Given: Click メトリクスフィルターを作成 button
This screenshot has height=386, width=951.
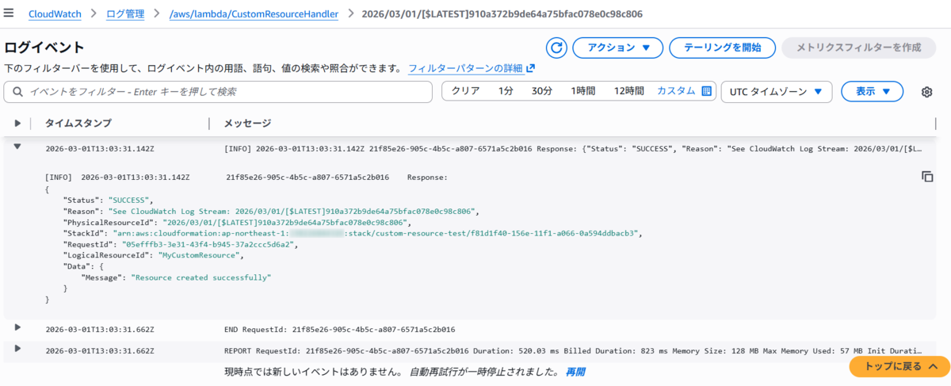Looking at the screenshot, I should (x=859, y=48).
